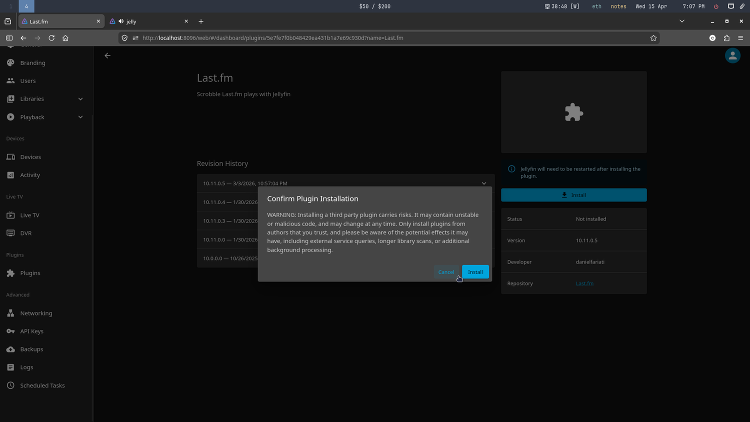Go back using dashboard back arrow
The image size is (750, 422).
pos(107,55)
